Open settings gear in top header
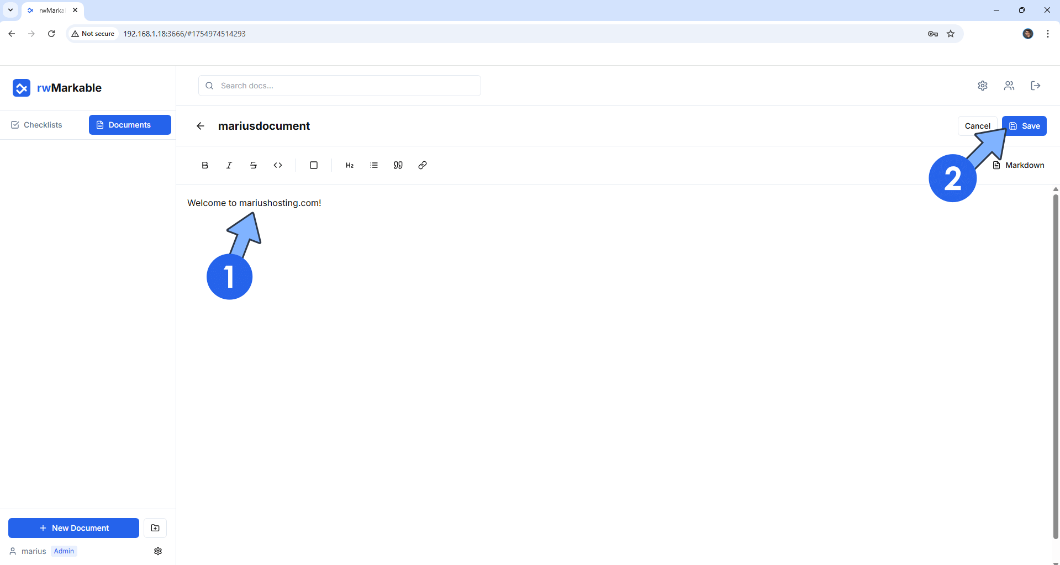 tap(983, 86)
